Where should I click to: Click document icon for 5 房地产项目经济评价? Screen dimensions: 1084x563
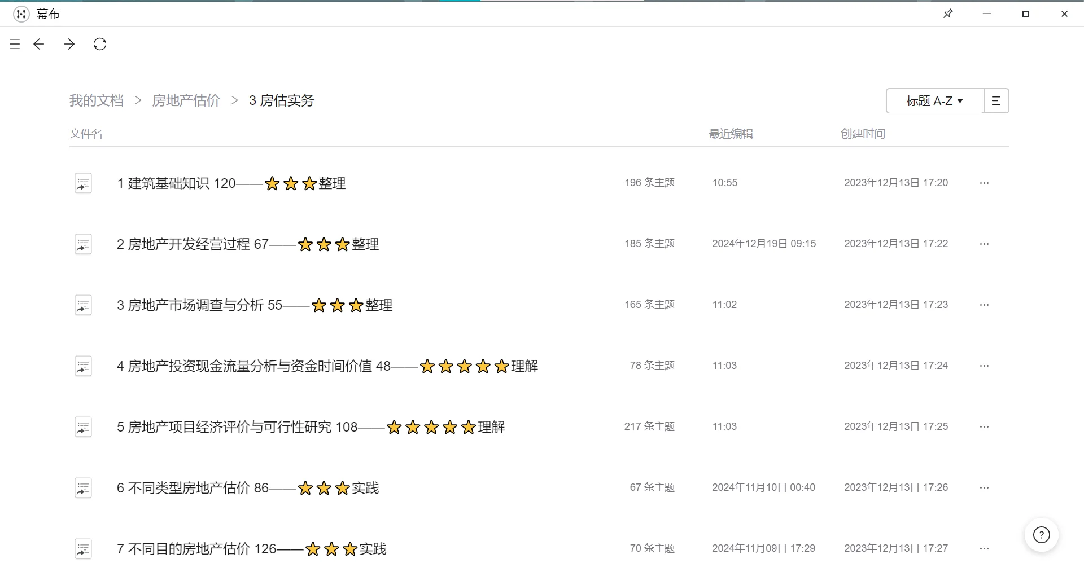pyautogui.click(x=83, y=427)
